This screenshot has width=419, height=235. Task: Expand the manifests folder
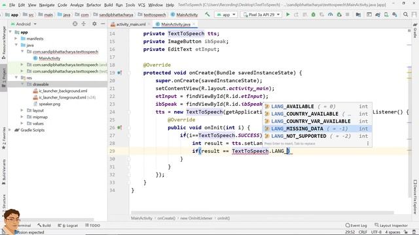point(16,39)
